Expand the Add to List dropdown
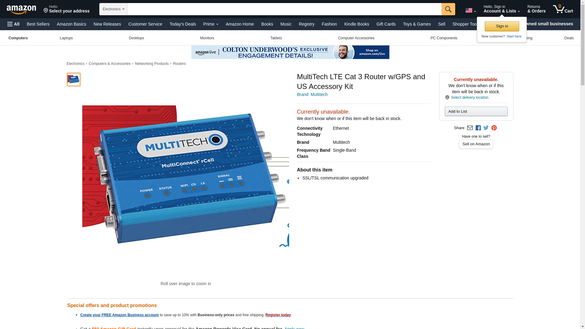Viewport: 585px width, 329px height. [476, 111]
